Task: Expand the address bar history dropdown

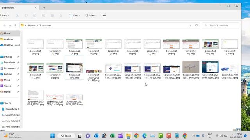Action: point(190,25)
